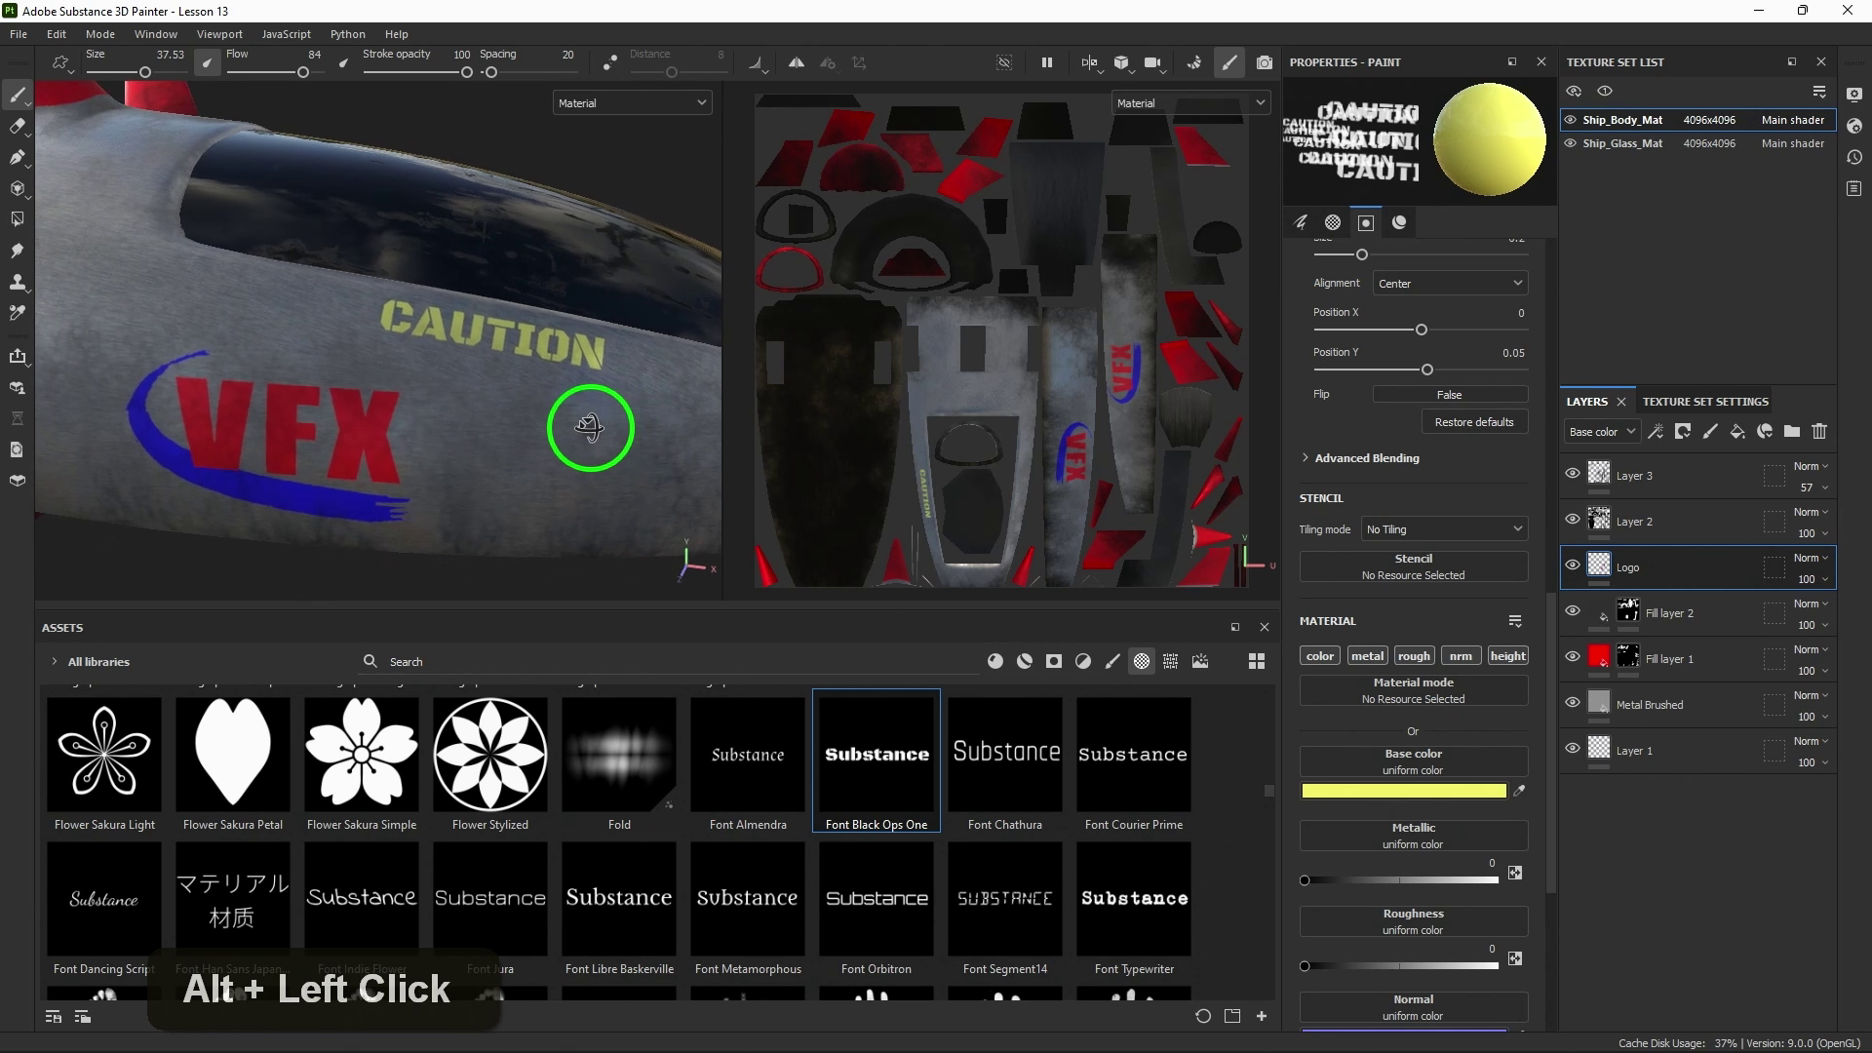Open the camera settings icon
The height and width of the screenshot is (1053, 1872).
(1152, 62)
